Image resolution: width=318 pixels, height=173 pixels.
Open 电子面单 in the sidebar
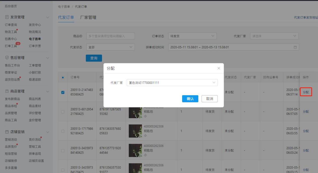[x=35, y=39]
